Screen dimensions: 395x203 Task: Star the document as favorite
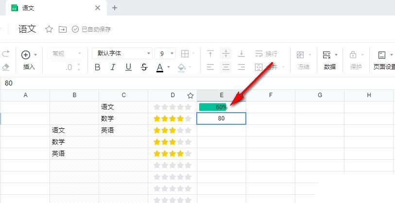pyautogui.click(x=49, y=29)
